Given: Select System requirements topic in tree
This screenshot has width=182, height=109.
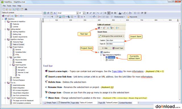Looking at the screenshot, I should click(20, 37).
